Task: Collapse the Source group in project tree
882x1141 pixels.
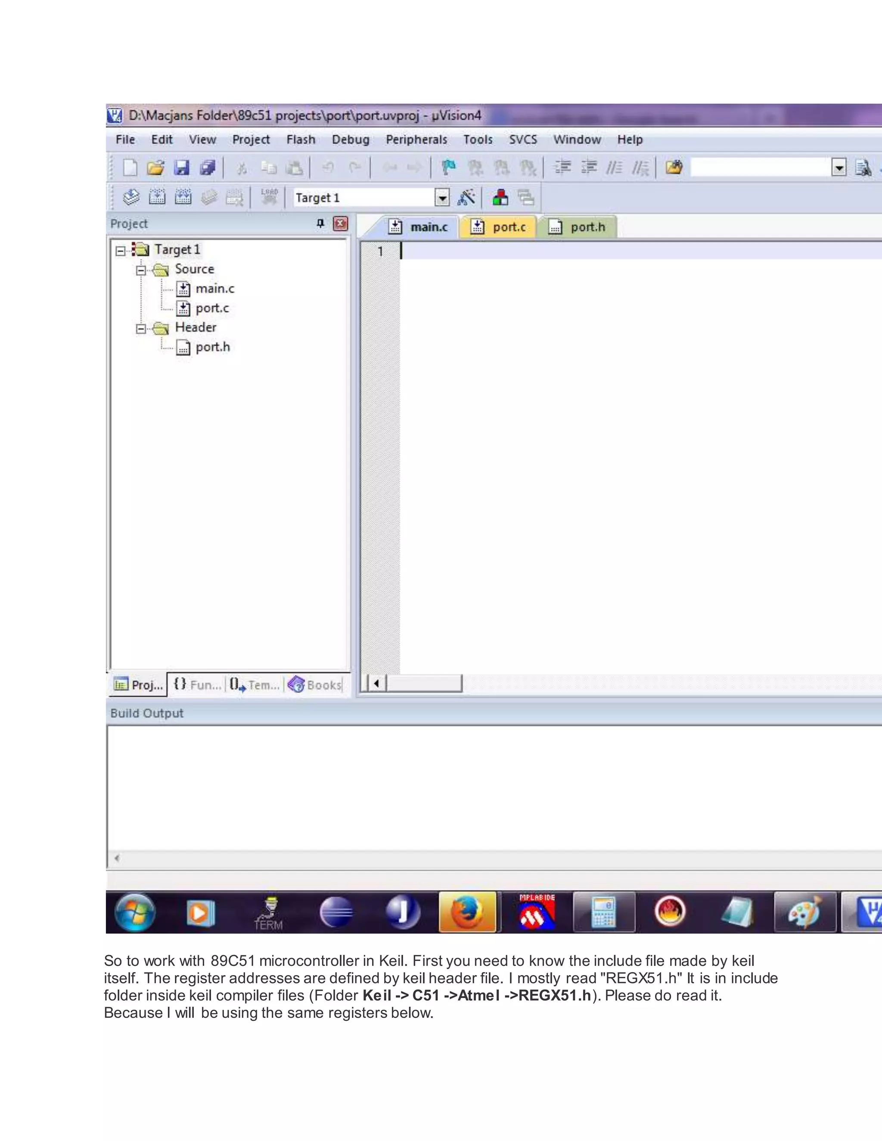Action: [x=141, y=270]
